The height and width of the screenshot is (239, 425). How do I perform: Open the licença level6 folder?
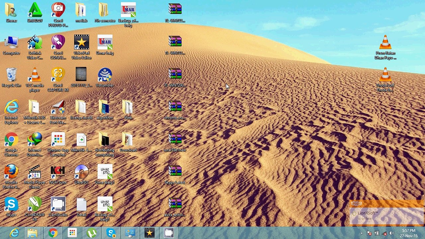[81, 110]
